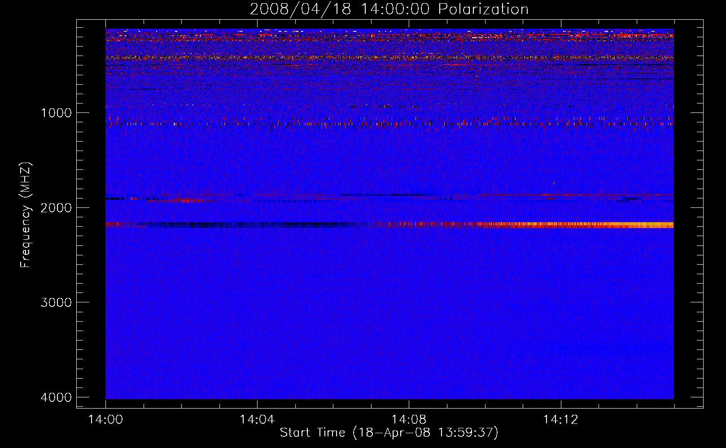Click the small orange dot above 2000 MHz near 14:12
The image size is (726, 448).
click(554, 183)
